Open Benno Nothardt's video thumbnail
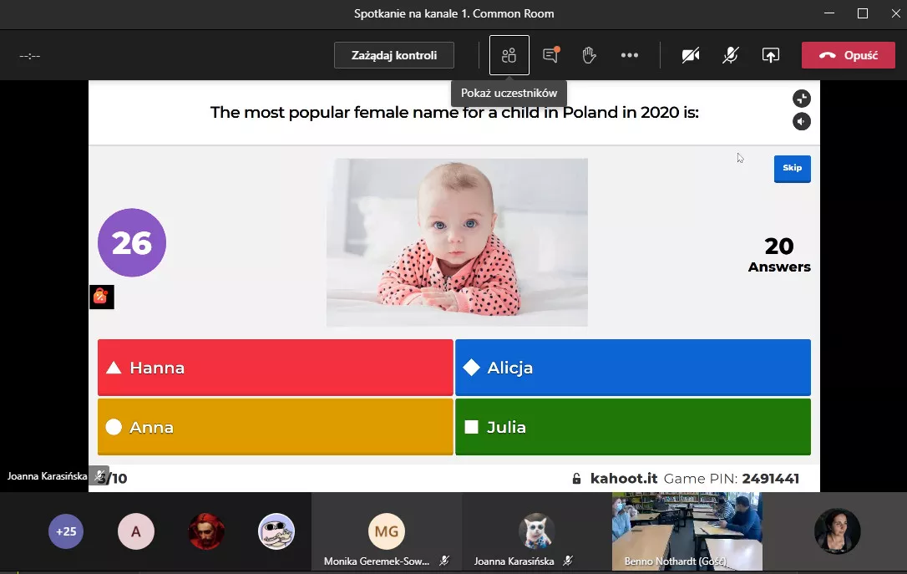Viewport: 907px width, 574px height. [687, 530]
